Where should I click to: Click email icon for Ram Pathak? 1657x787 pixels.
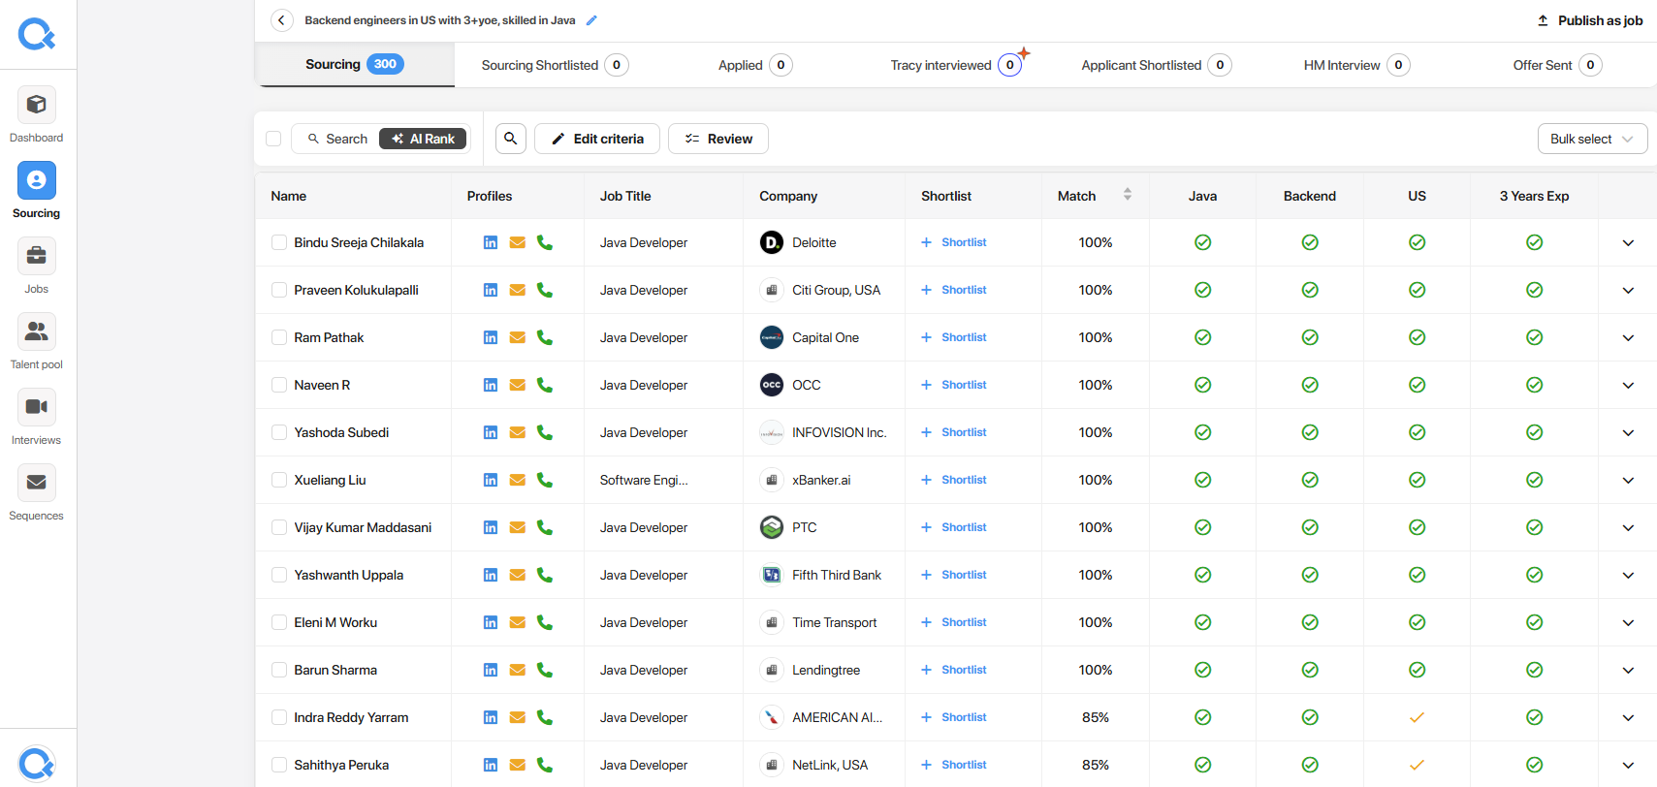click(x=518, y=337)
